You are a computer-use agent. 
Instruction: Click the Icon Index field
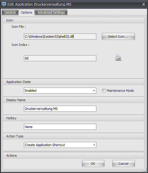tap(60, 58)
